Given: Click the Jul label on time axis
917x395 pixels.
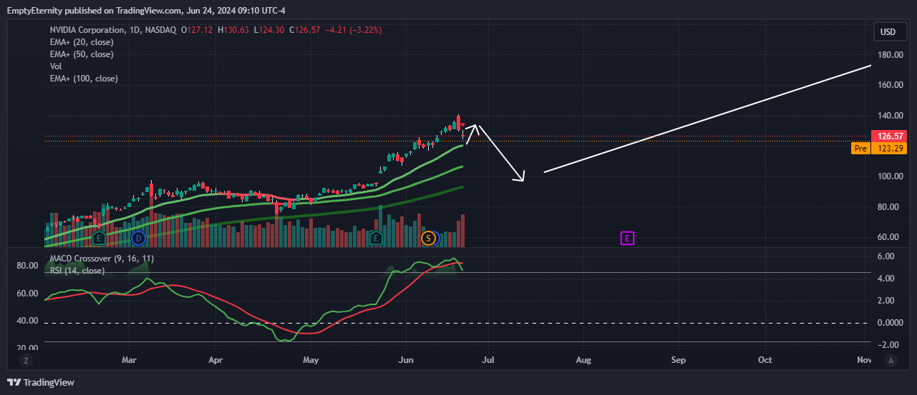Looking at the screenshot, I should pyautogui.click(x=488, y=360).
